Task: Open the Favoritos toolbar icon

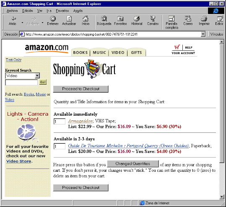Action: point(120,18)
